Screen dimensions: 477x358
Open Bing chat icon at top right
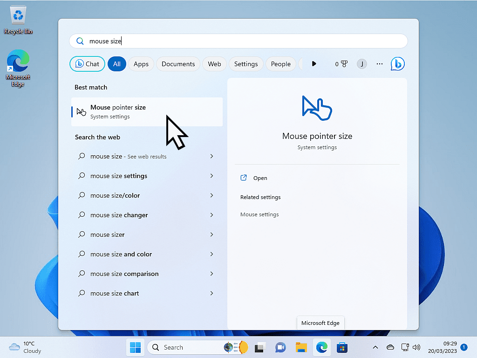[397, 64]
